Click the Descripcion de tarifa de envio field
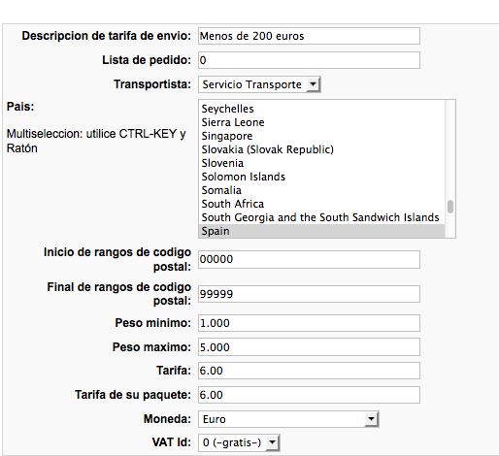 coord(309,36)
